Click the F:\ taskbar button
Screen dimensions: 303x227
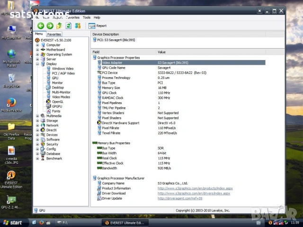click(x=78, y=223)
